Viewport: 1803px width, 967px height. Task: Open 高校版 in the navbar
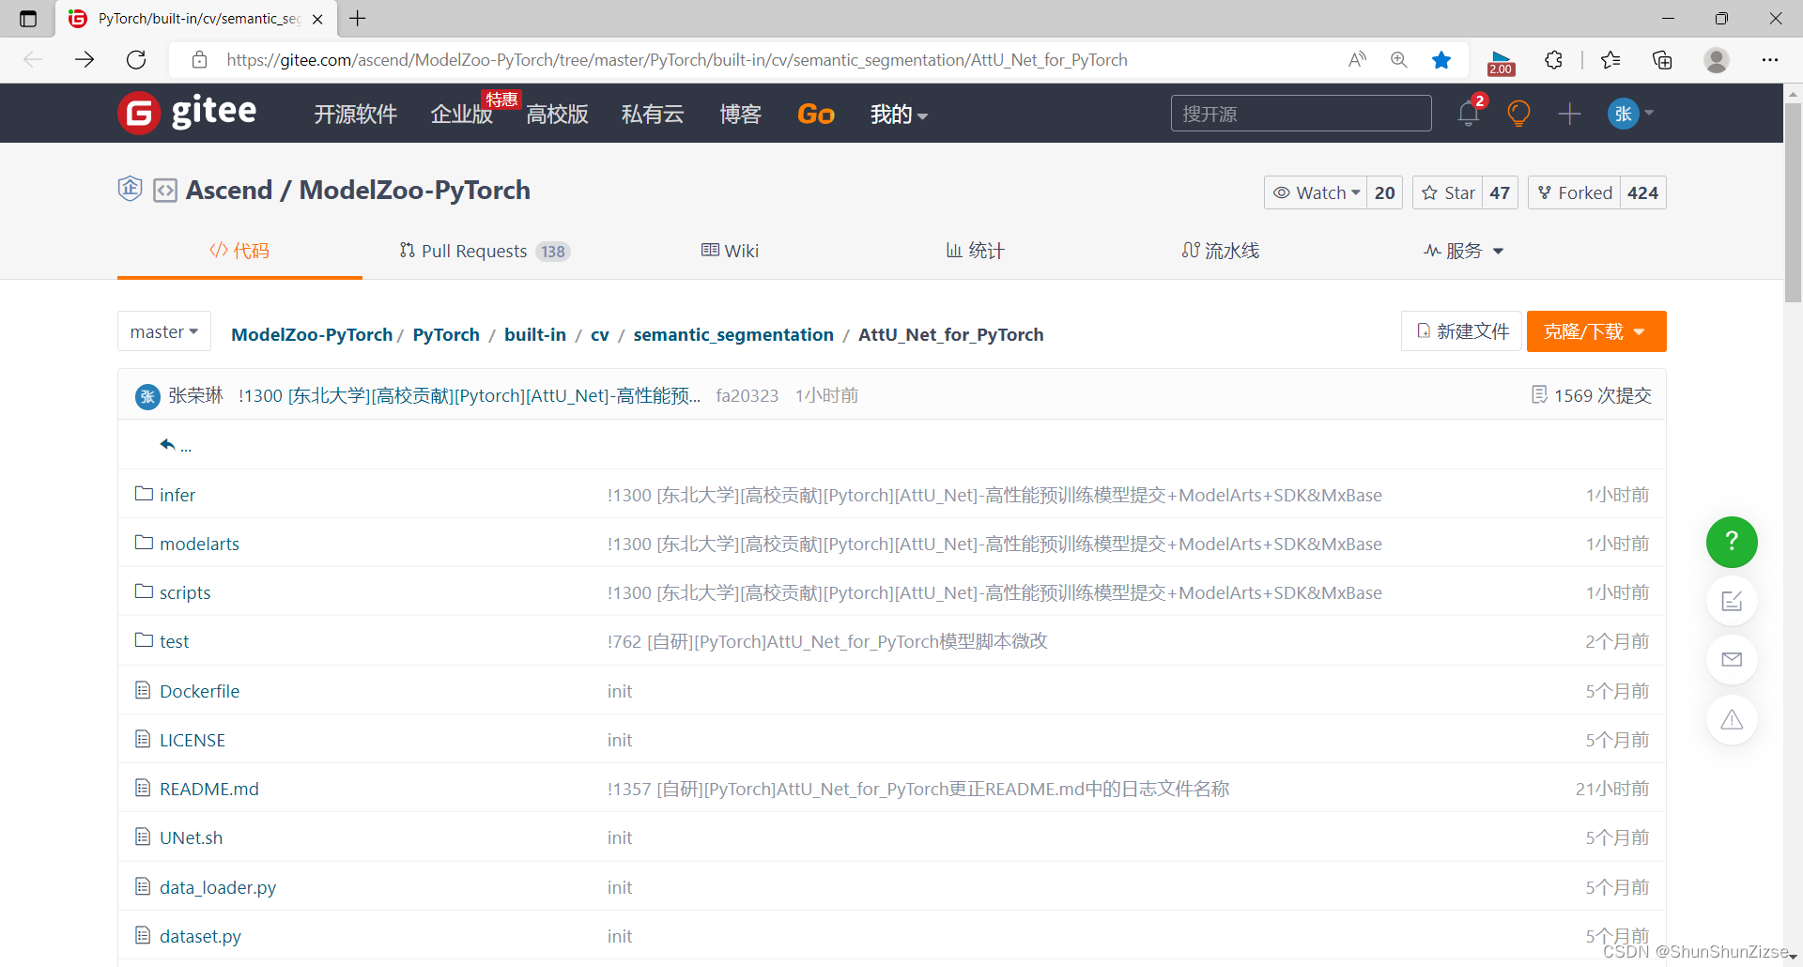coord(557,115)
